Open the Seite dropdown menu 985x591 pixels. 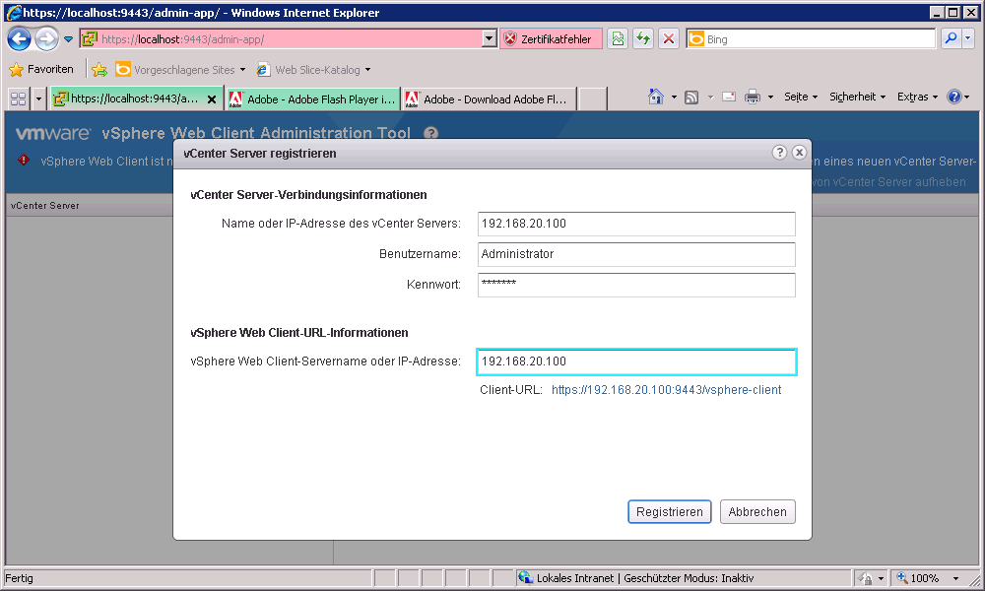click(800, 97)
